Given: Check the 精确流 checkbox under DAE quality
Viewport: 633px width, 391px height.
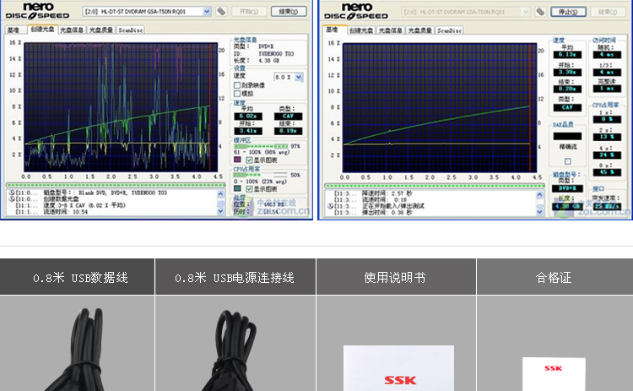Looking at the screenshot, I should (x=567, y=160).
